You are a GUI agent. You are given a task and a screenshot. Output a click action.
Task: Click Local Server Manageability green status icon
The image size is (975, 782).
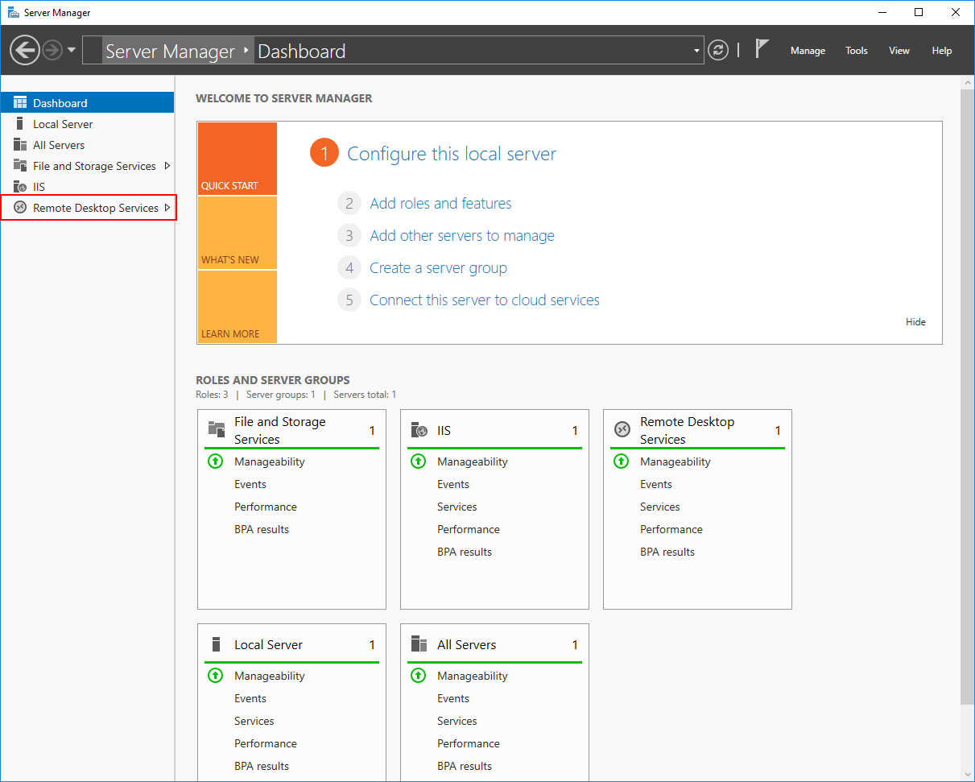(x=215, y=676)
